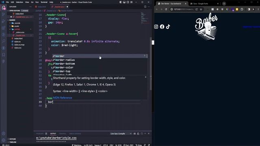Open a new tab in Chrome
The height and width of the screenshot is (146, 260).
[x=224, y=4]
